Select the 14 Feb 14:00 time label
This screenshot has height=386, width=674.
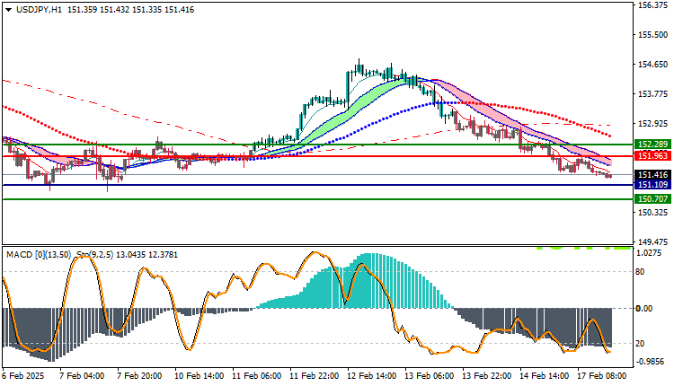(x=545, y=376)
